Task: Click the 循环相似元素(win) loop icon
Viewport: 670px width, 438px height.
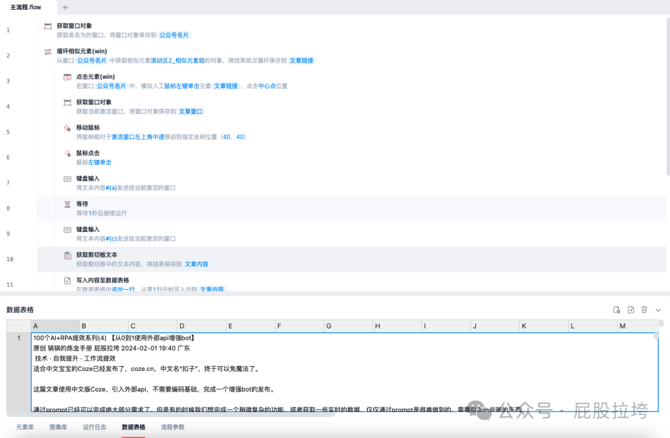Action: tap(48, 51)
